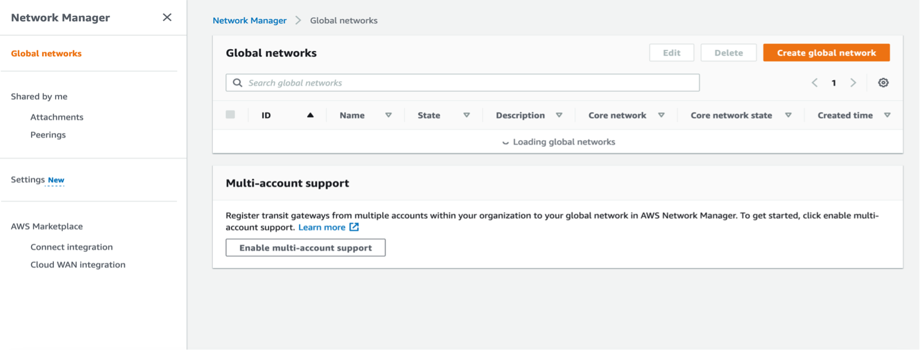
Task: Click the State column header text
Action: (x=429, y=115)
